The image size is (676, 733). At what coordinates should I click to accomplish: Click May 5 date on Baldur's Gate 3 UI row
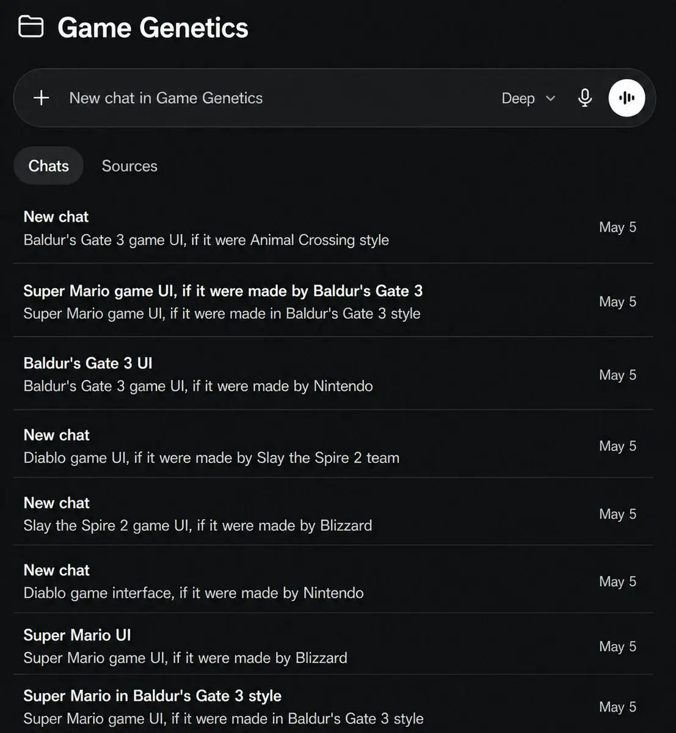[x=617, y=375]
